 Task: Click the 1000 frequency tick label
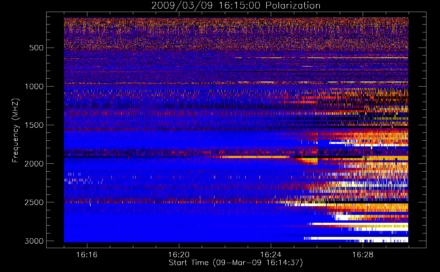point(34,86)
